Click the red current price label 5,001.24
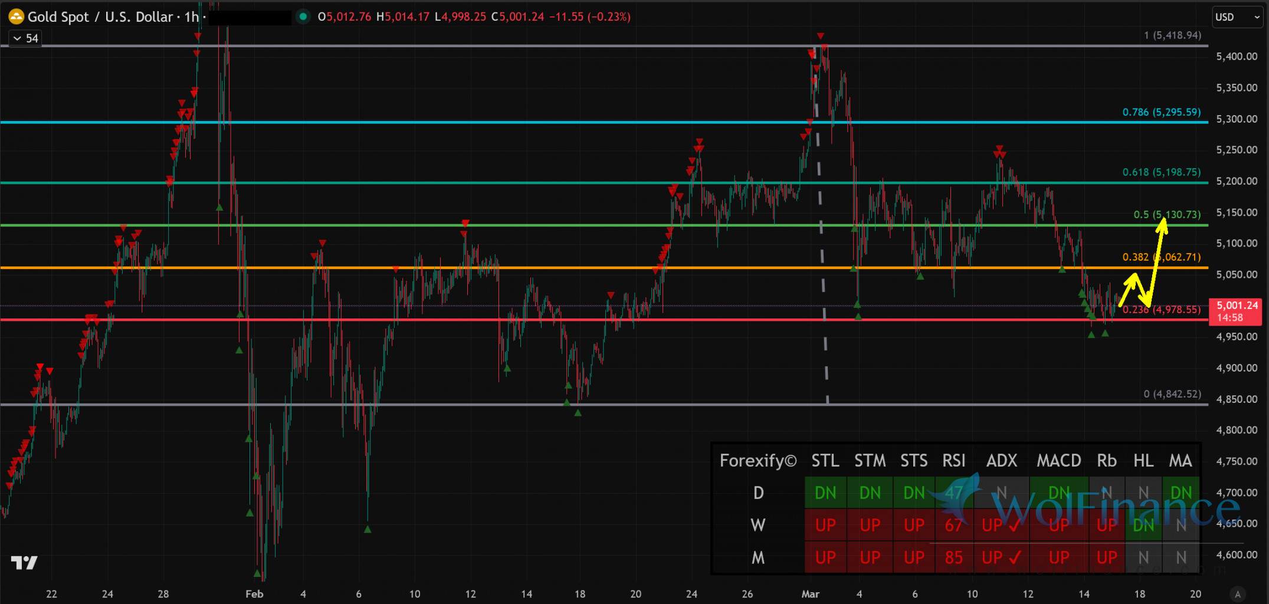The image size is (1269, 604). [1237, 311]
